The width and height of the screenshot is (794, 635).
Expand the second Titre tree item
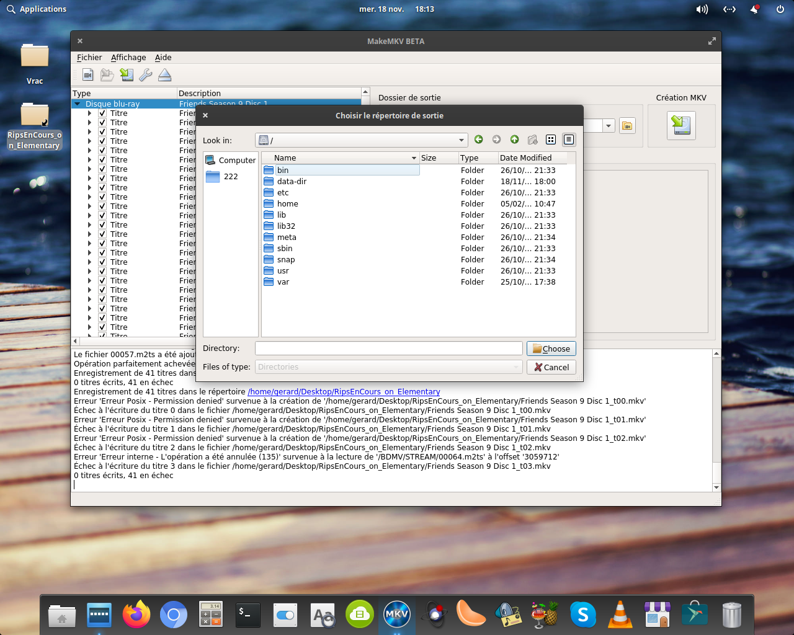[90, 123]
